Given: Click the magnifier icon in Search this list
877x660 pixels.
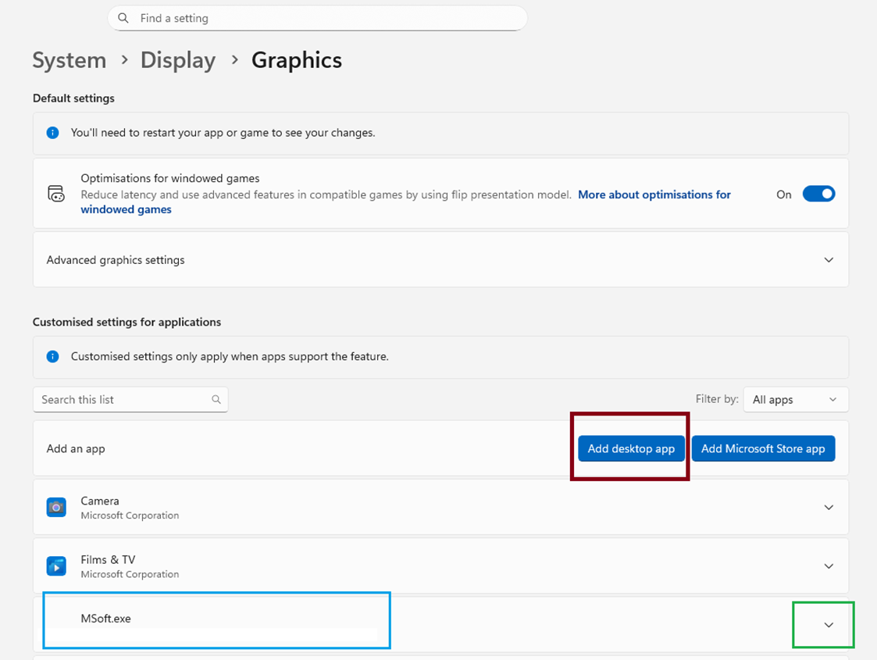Looking at the screenshot, I should pos(216,399).
